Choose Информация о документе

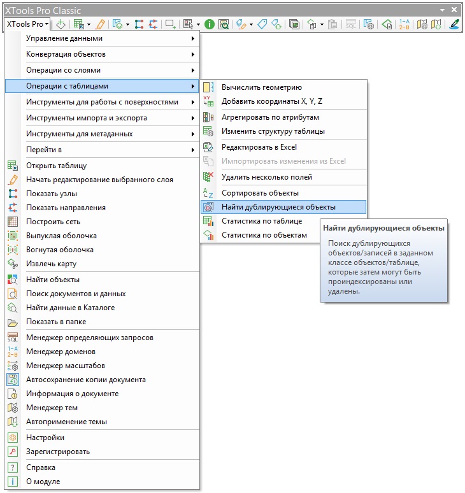(x=102, y=394)
